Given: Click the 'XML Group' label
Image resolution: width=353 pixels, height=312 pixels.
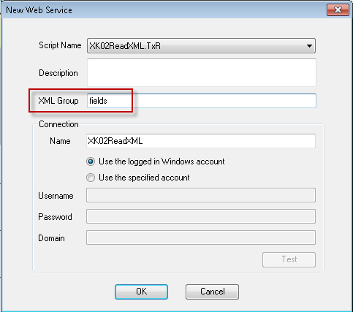Looking at the screenshot, I should pos(58,101).
